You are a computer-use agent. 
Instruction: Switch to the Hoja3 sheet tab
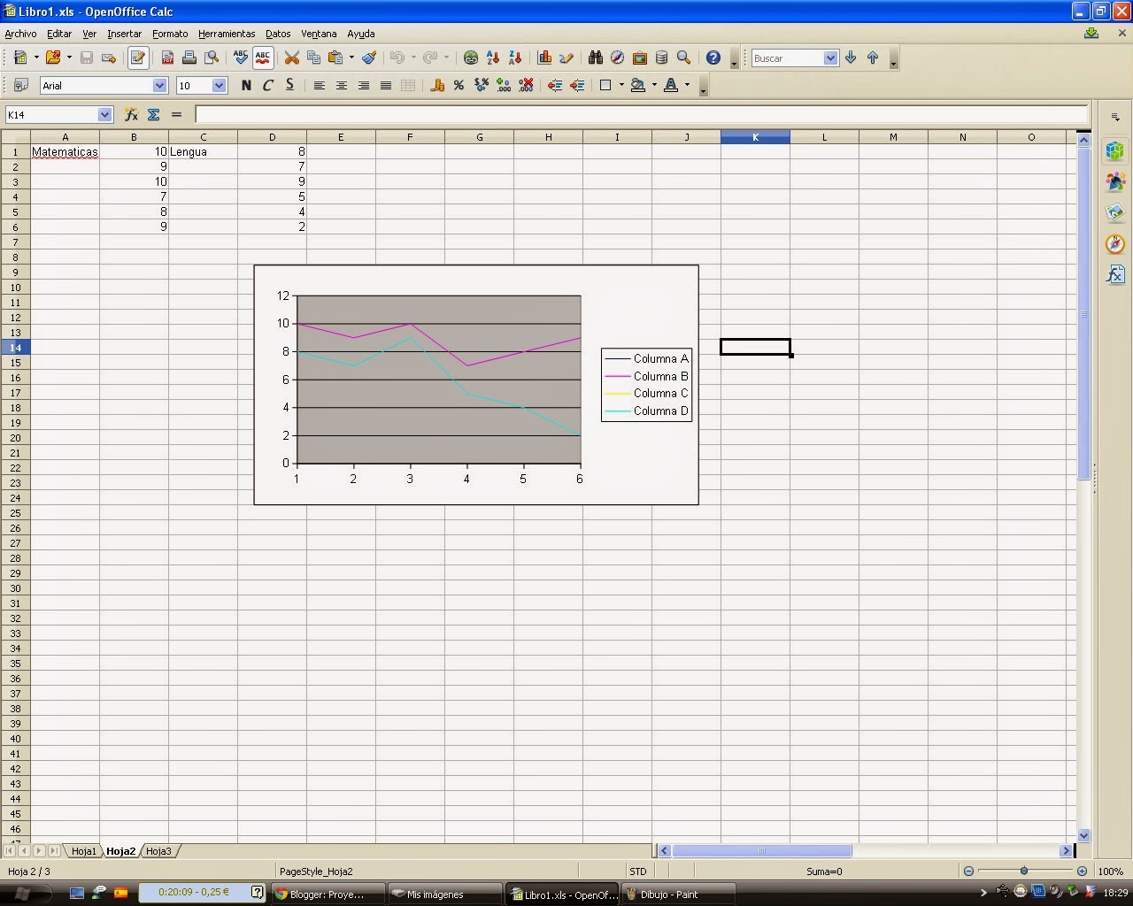click(158, 851)
